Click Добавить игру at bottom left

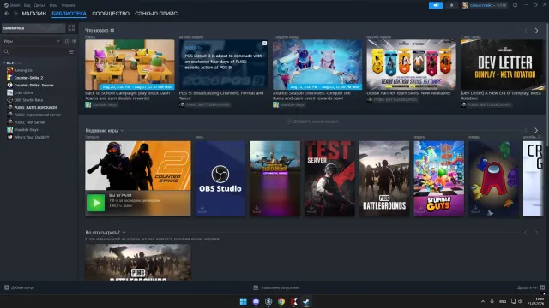(x=19, y=287)
